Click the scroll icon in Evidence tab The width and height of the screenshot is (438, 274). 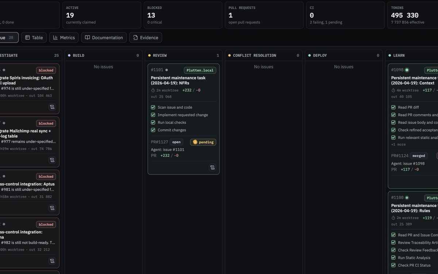(135, 38)
